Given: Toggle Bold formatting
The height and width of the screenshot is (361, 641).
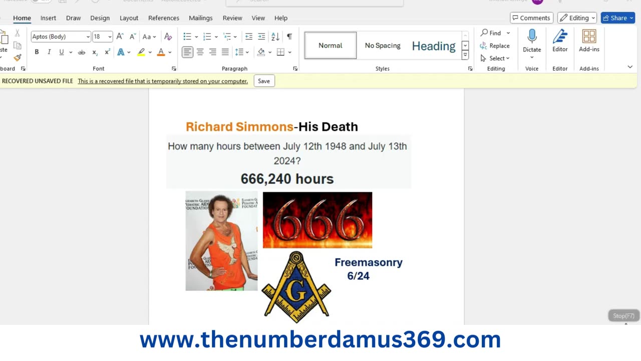Looking at the screenshot, I should click(x=37, y=52).
